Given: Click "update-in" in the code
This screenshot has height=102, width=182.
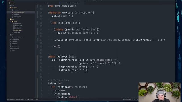Looking at the screenshot, I should pyautogui.click(x=61, y=40).
